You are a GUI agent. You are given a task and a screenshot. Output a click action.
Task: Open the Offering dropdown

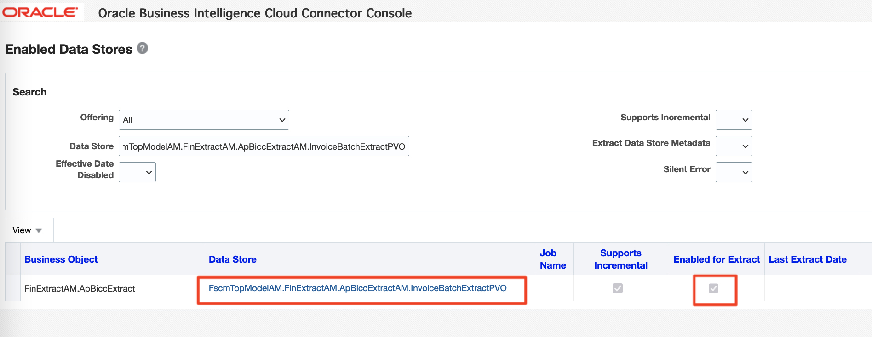pos(204,120)
